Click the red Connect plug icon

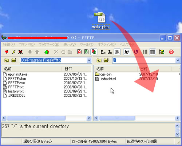7,52
